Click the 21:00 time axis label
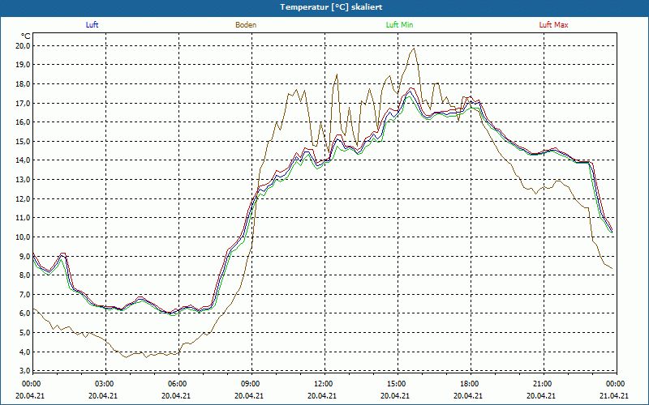 point(544,384)
